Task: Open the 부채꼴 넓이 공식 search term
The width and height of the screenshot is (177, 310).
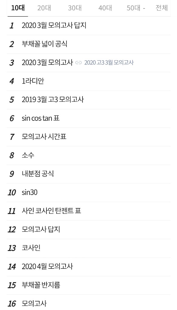Action: [44, 44]
